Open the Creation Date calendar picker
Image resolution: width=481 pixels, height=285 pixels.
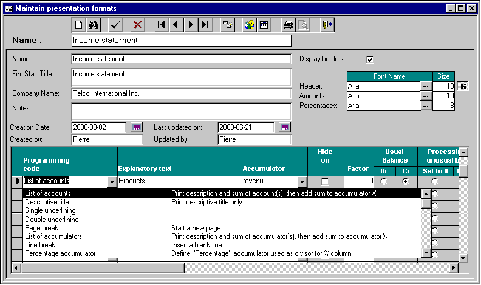coord(137,127)
